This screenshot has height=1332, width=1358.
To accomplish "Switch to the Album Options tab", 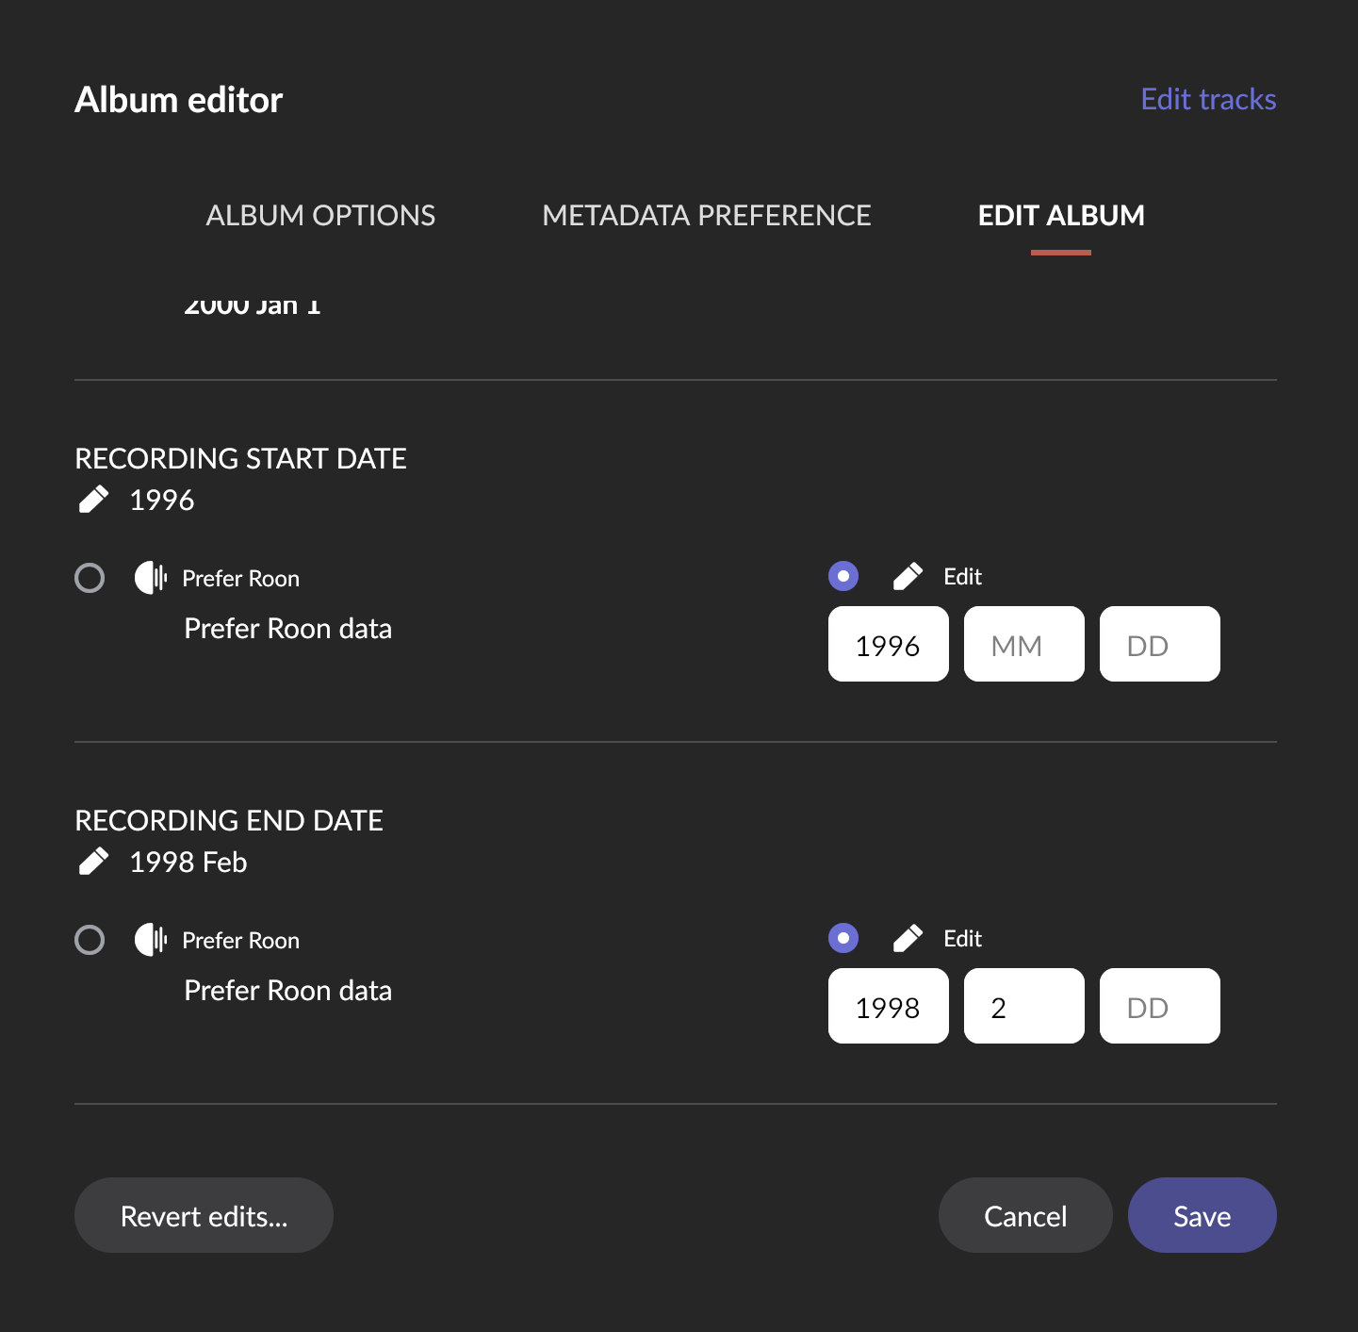I will (320, 216).
